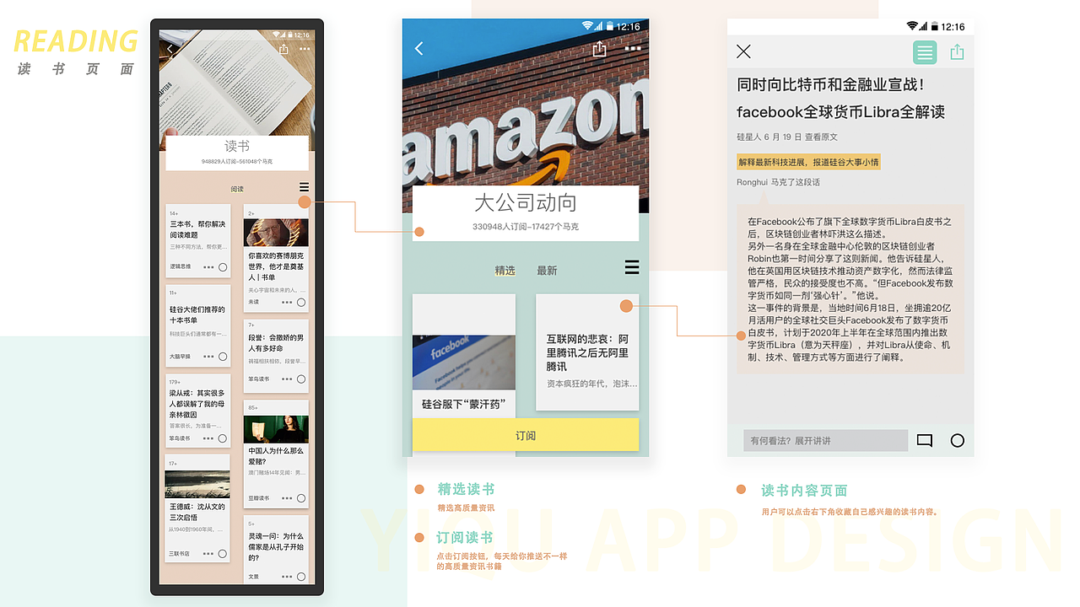Share the Libra article
This screenshot has height=607, width=1080.
tap(957, 52)
